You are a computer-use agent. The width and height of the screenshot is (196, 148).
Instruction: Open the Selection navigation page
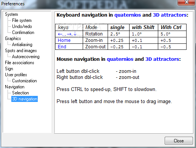[20, 93]
